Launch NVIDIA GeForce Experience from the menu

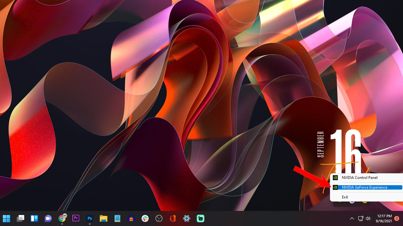pos(365,187)
